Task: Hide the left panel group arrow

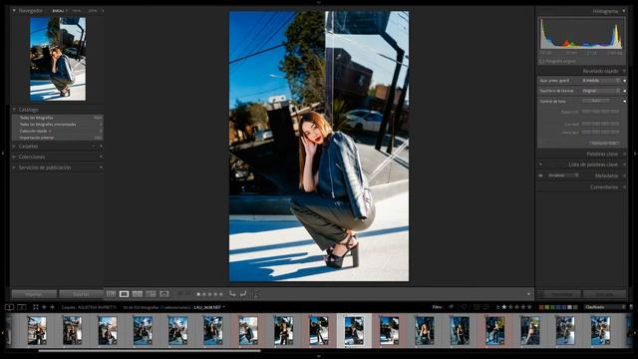Action: [x=3, y=154]
